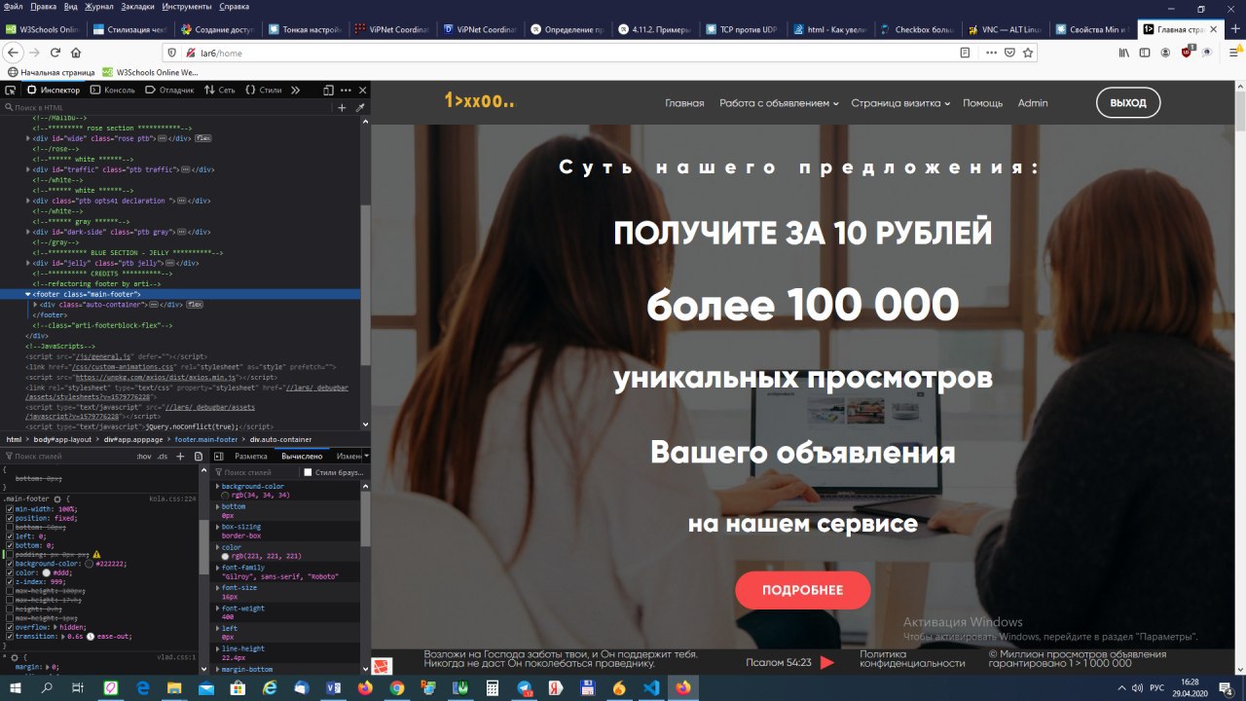
Task: Expand the div auto-container node
Action: tap(36, 304)
